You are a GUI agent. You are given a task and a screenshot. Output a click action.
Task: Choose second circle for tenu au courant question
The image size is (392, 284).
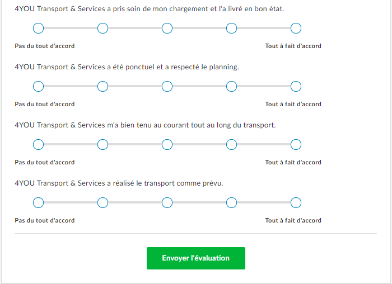pos(102,144)
